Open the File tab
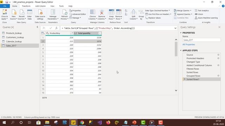This screenshot has height=126, width=225. point(5,6)
